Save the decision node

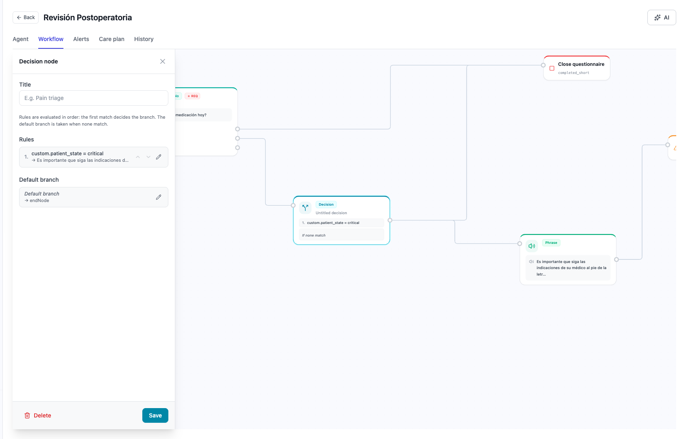point(155,415)
